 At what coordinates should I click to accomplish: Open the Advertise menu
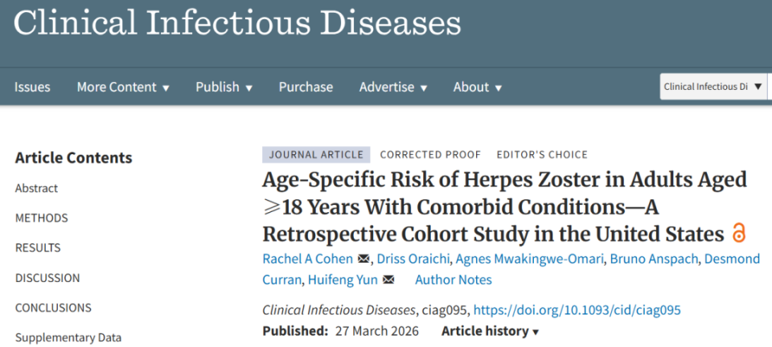(x=392, y=87)
